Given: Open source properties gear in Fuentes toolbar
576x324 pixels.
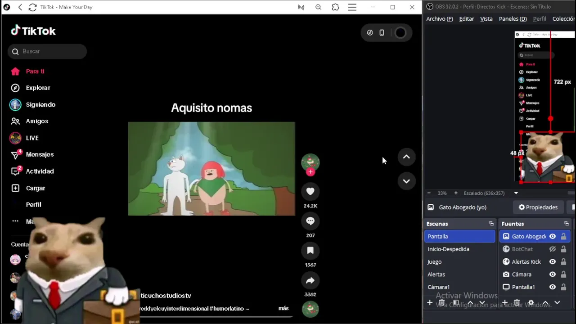Looking at the screenshot, I should pyautogui.click(x=531, y=303).
